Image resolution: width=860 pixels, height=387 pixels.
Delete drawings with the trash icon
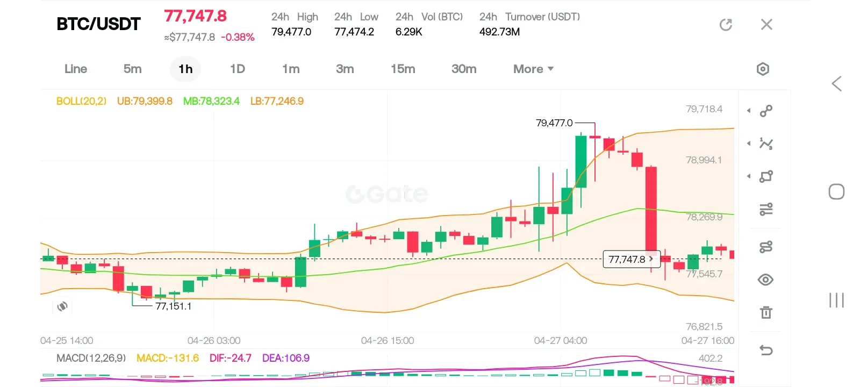point(766,312)
